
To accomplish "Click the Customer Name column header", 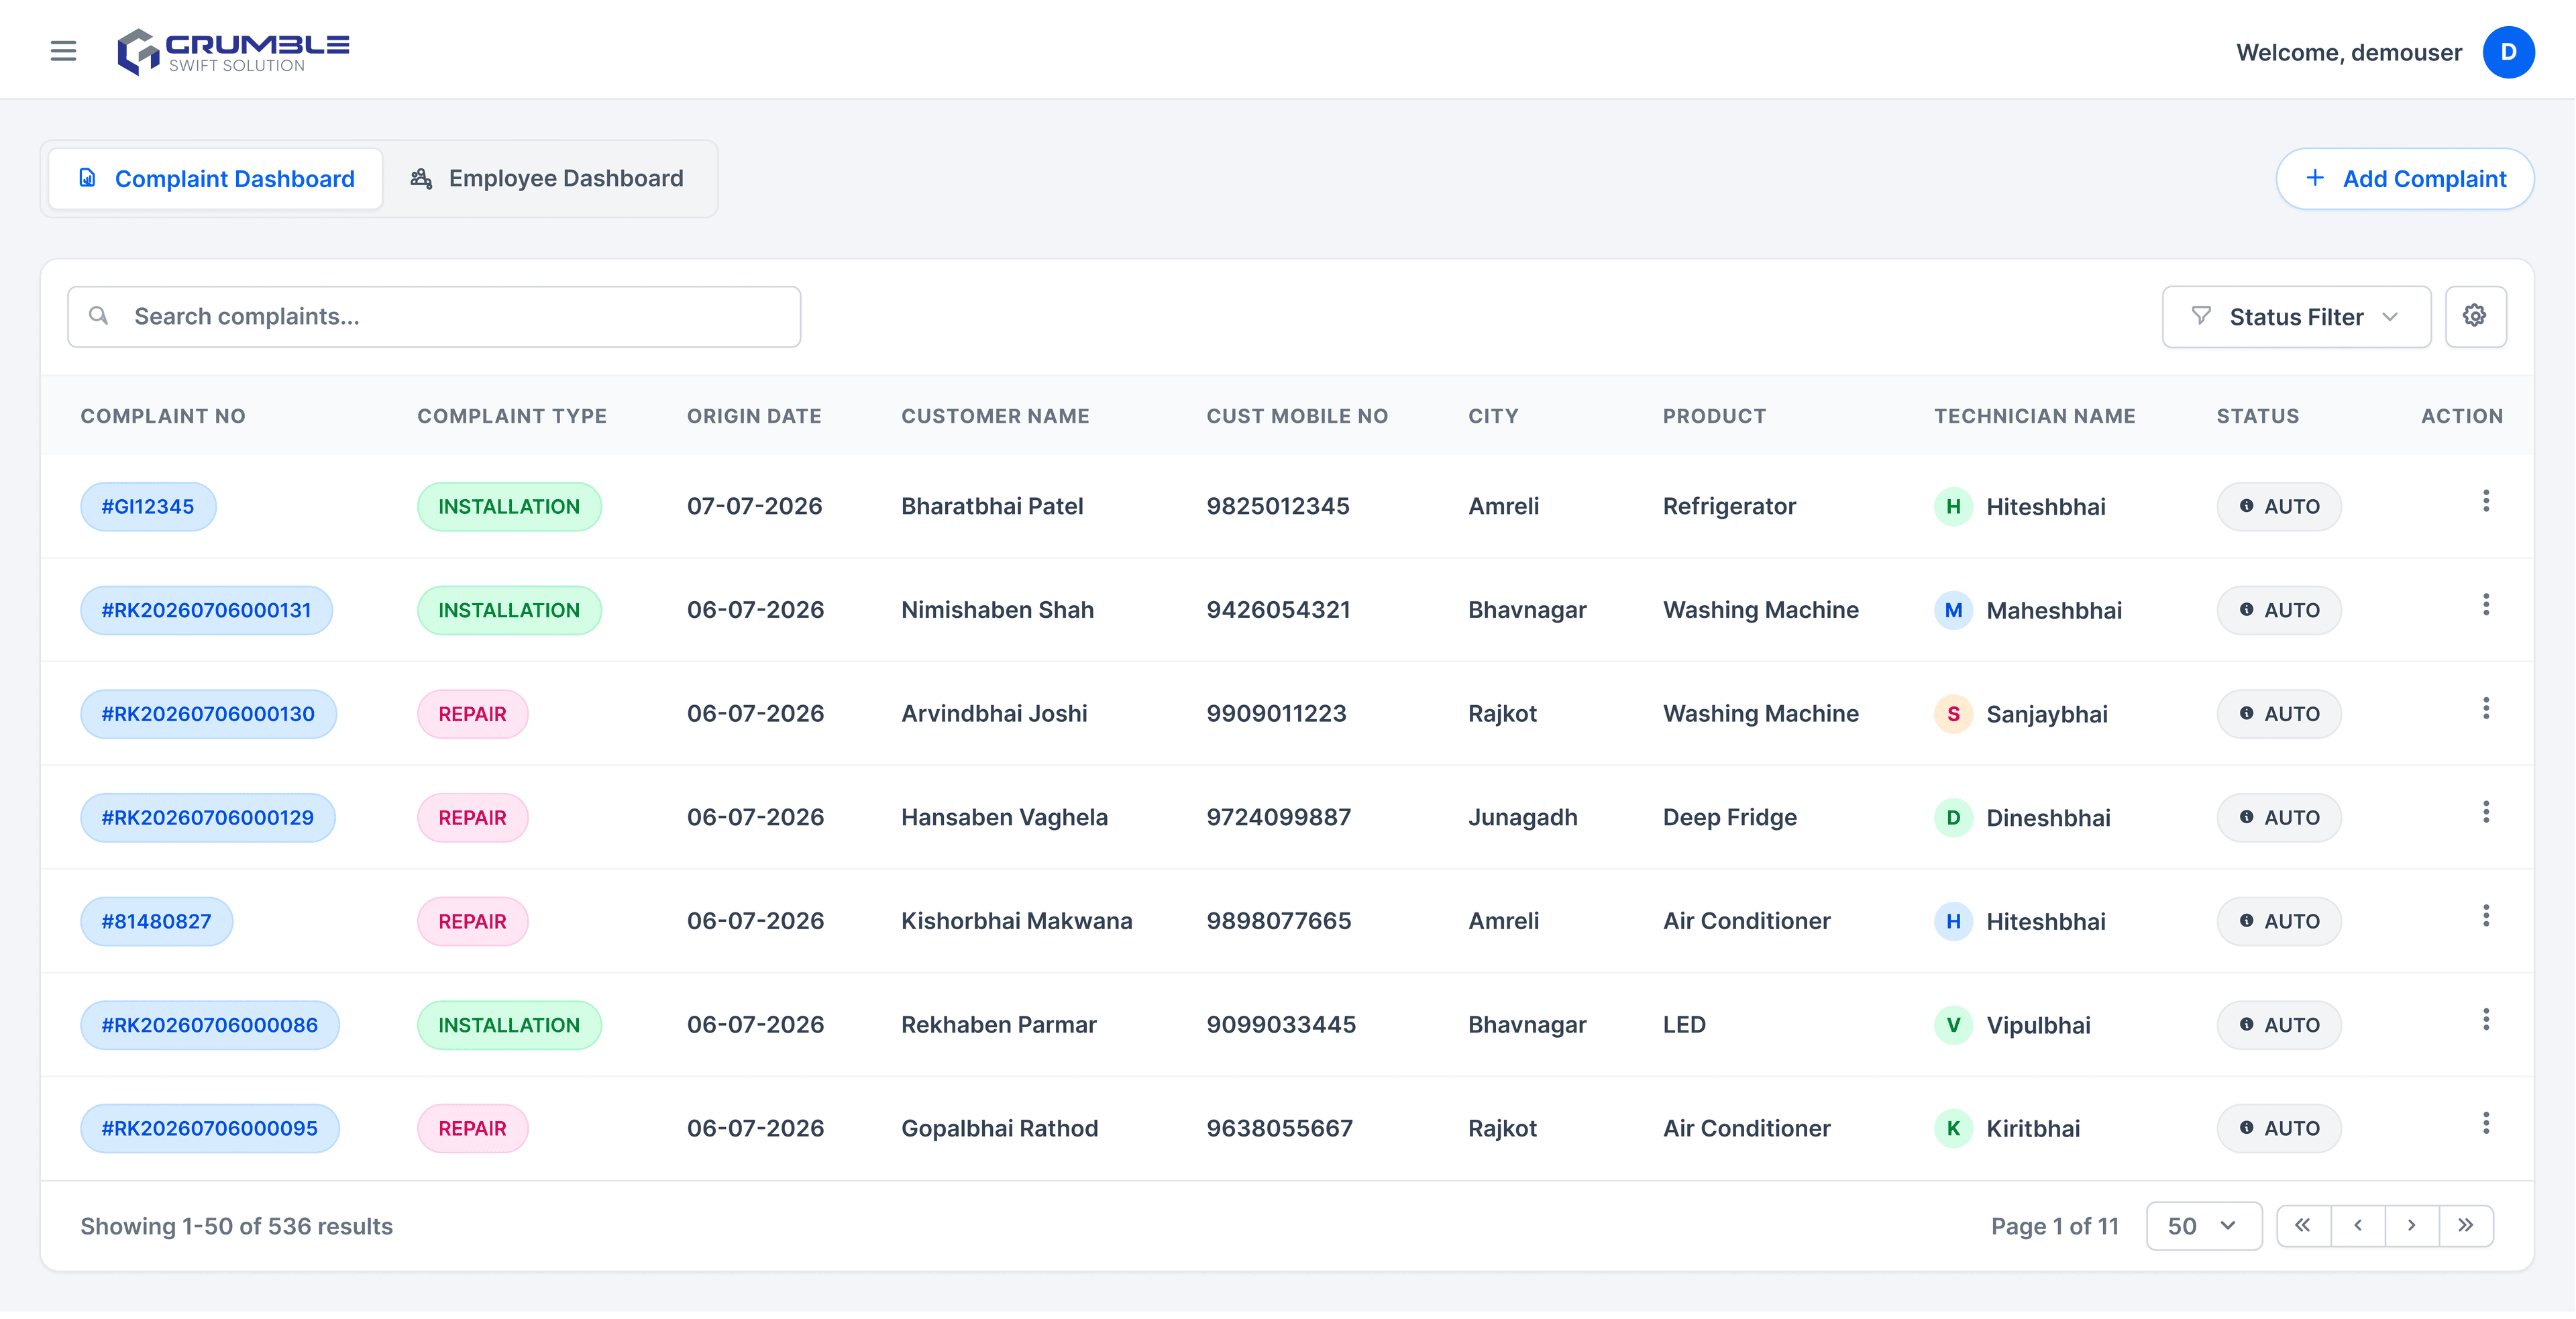I will [995, 416].
